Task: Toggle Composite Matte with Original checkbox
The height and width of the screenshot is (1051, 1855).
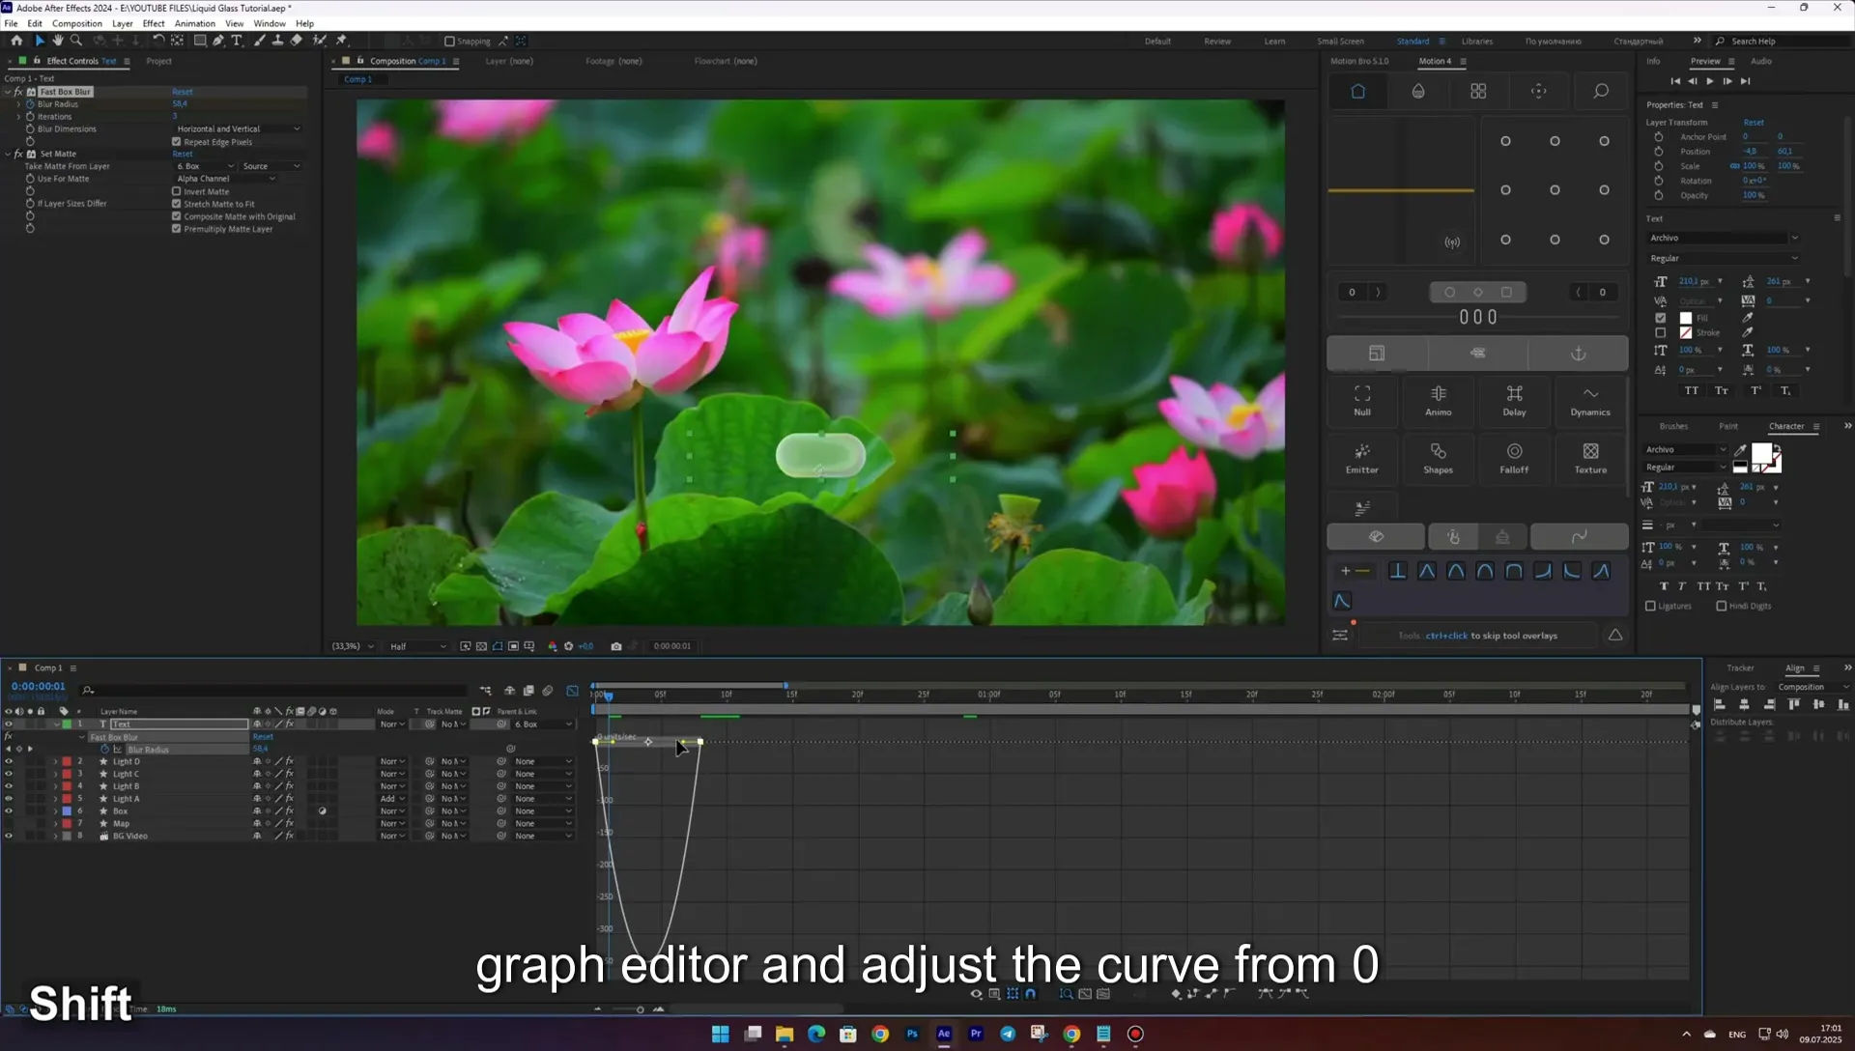Action: tap(176, 216)
